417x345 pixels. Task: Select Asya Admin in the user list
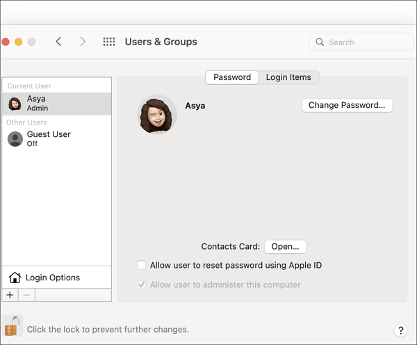click(56, 104)
